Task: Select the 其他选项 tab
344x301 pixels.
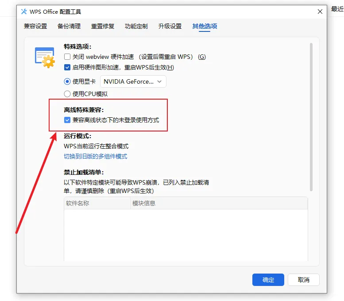Action: click(205, 26)
